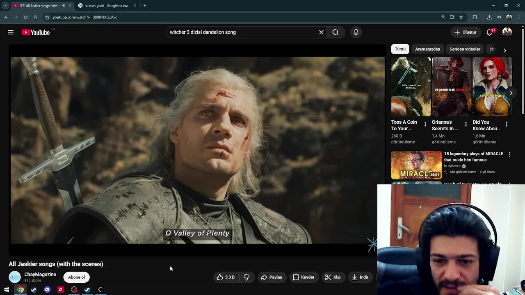
Task: Create a clip with Klip
Action: click(333, 277)
